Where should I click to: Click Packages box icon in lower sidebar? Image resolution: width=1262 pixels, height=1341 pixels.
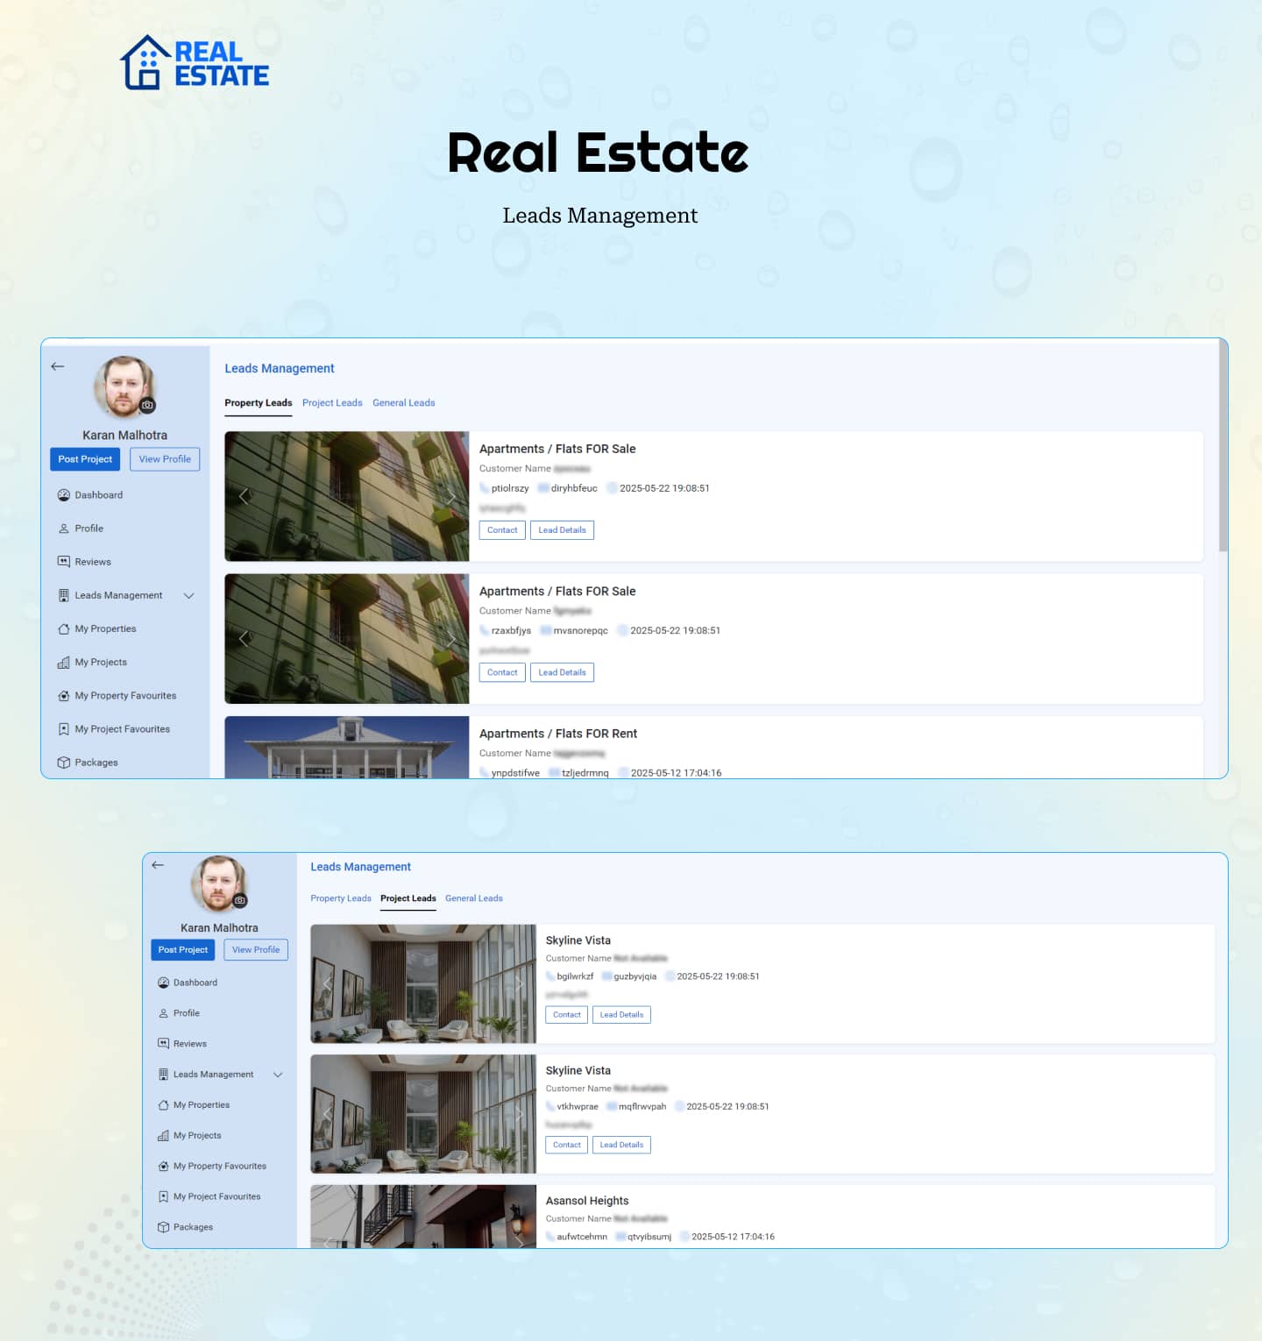163,1227
